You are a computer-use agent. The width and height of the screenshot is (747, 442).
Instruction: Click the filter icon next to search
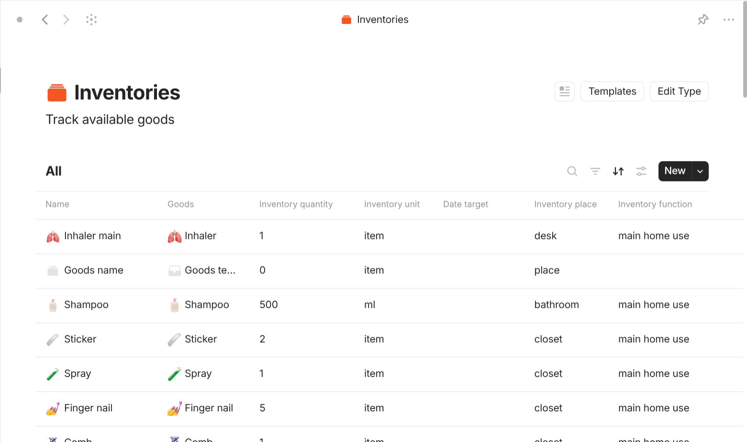click(595, 171)
